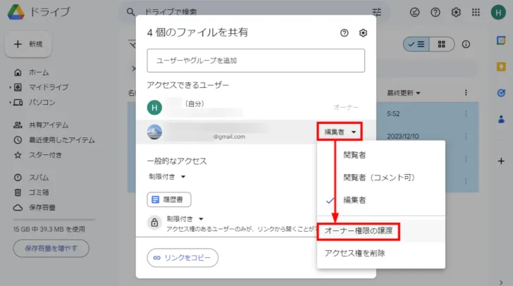Viewport: 513px width, 286px height.
Task: Open the 制限付き general access dropdown
Action: (167, 177)
